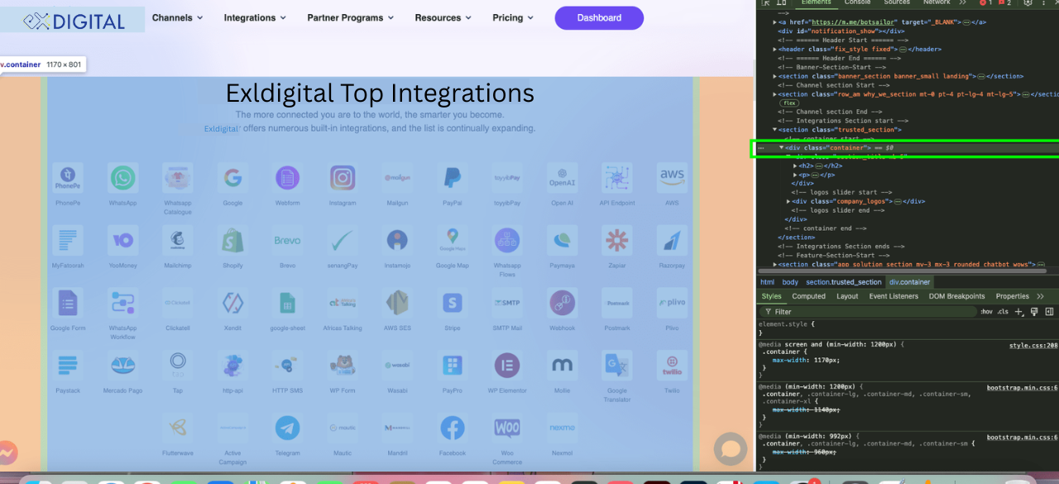
Task: Toggle the device toolbar icon in DevTools
Action: (x=780, y=3)
